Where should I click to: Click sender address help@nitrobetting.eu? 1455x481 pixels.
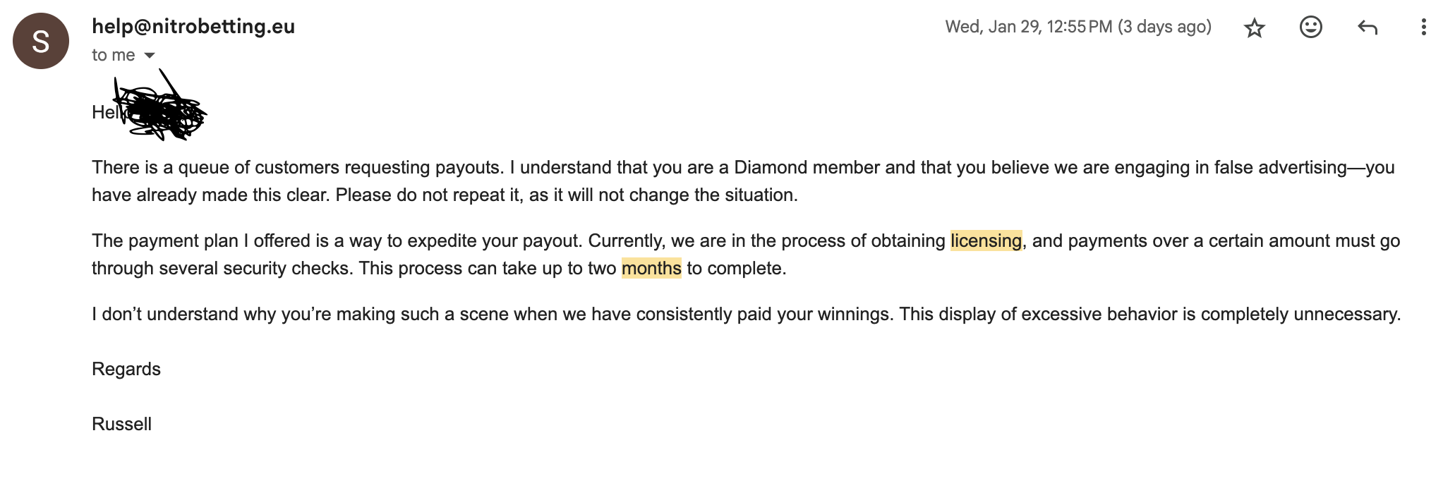pos(193,26)
